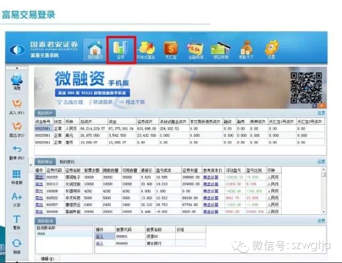Select the 我的资产 tab

(x=45, y=113)
